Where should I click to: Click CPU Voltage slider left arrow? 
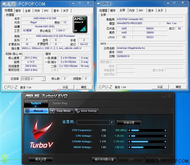coord(129,136)
